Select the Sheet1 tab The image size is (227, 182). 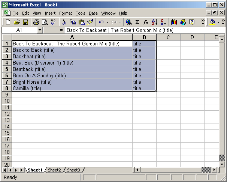click(x=35, y=170)
